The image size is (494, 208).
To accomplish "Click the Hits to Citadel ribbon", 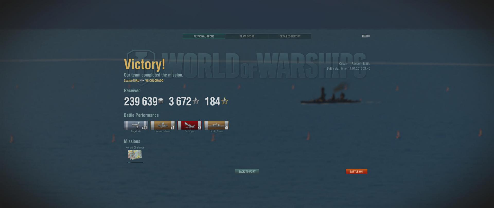I will pos(216,125).
